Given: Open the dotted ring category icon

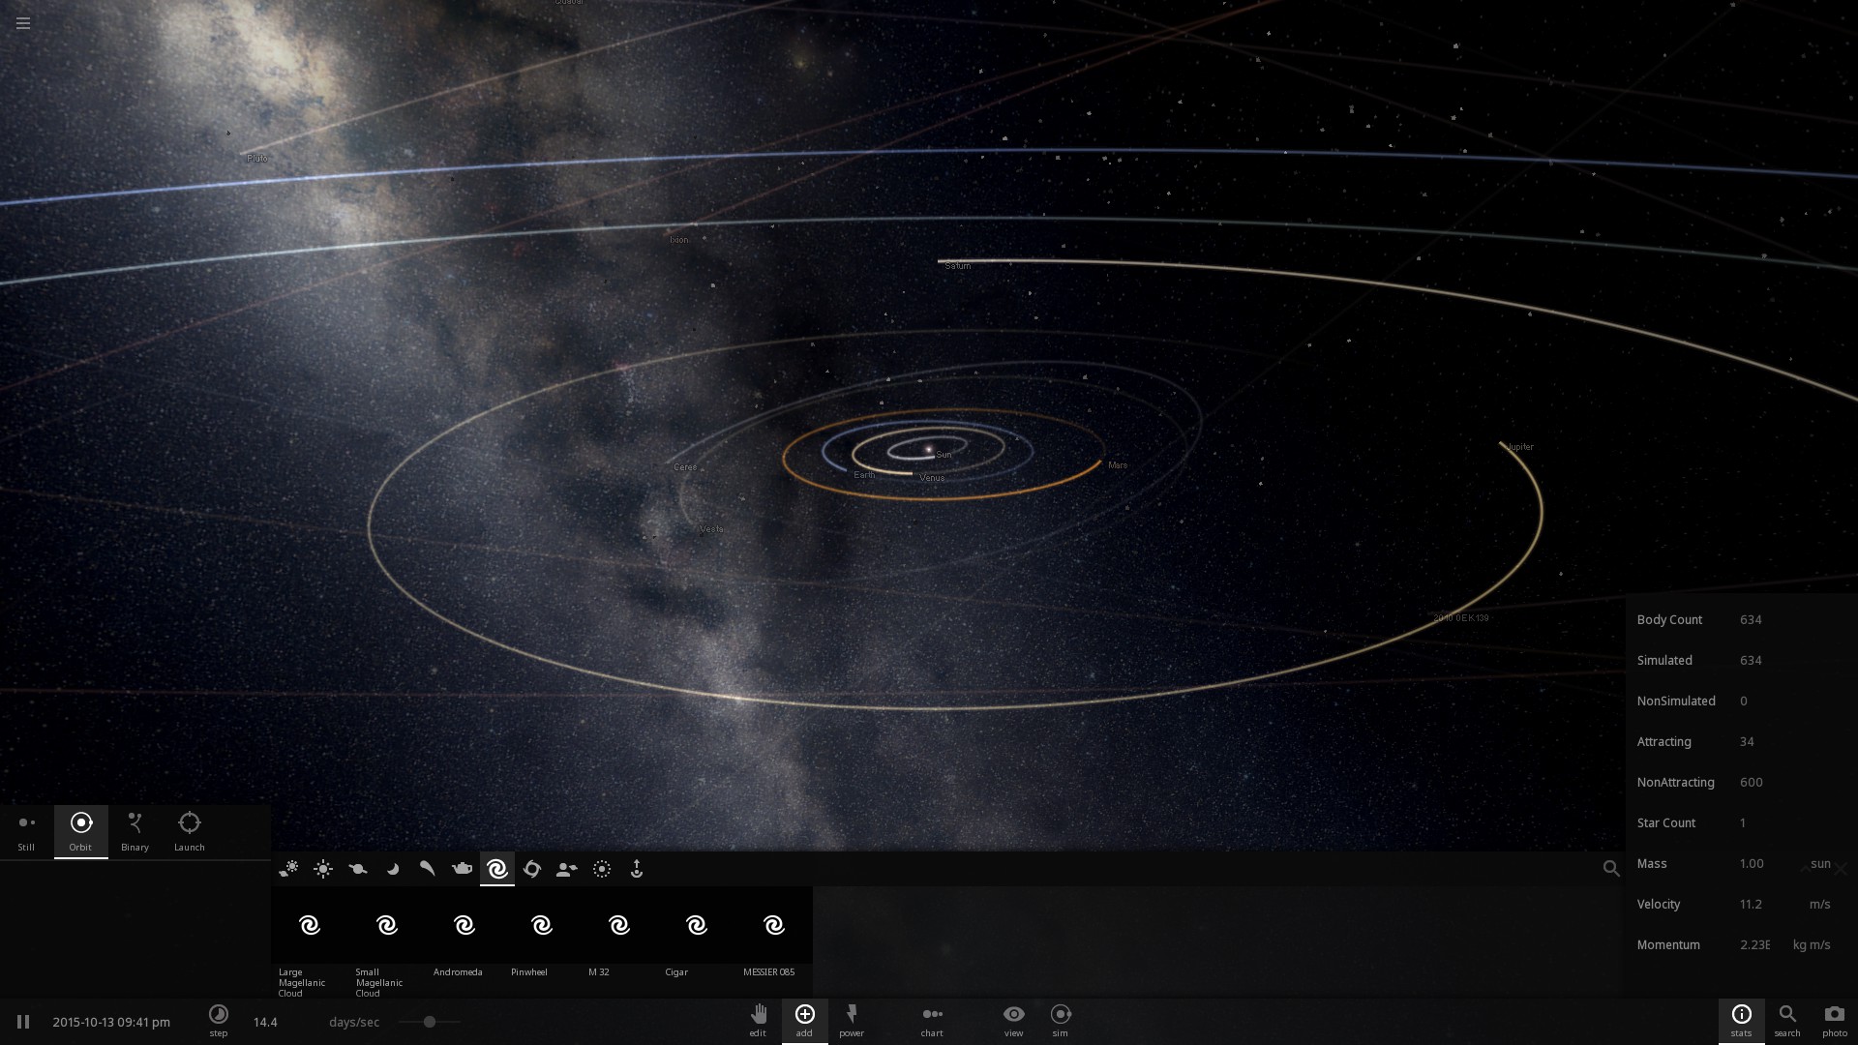Looking at the screenshot, I should tap(602, 869).
